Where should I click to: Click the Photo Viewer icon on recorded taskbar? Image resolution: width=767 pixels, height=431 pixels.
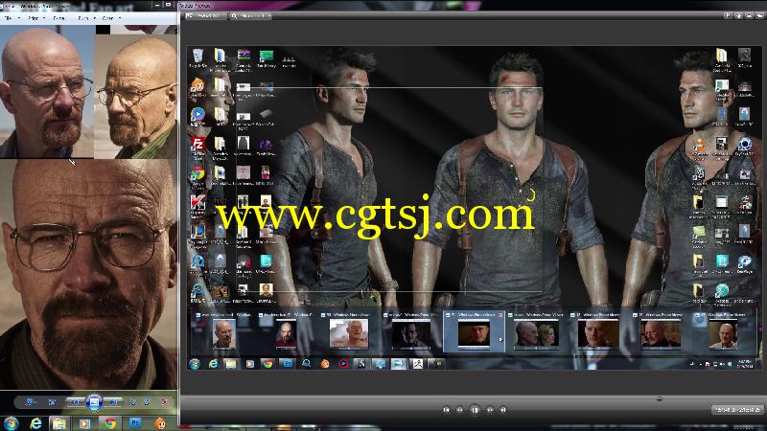click(398, 364)
